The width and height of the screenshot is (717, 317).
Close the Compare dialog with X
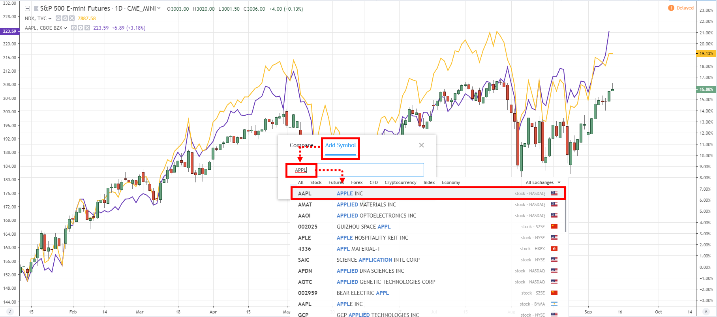point(421,145)
